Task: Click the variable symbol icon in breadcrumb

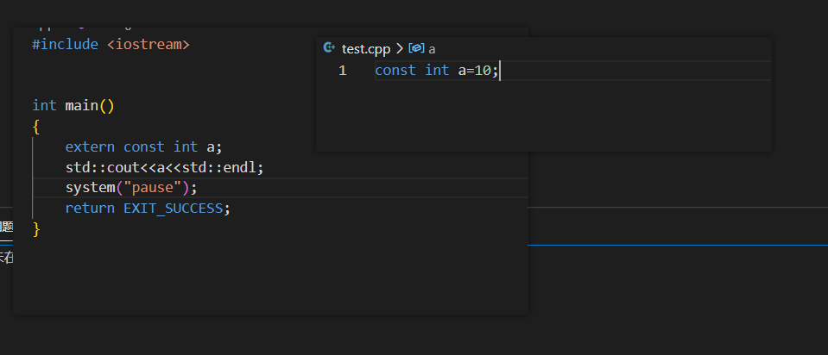Action: coord(416,49)
